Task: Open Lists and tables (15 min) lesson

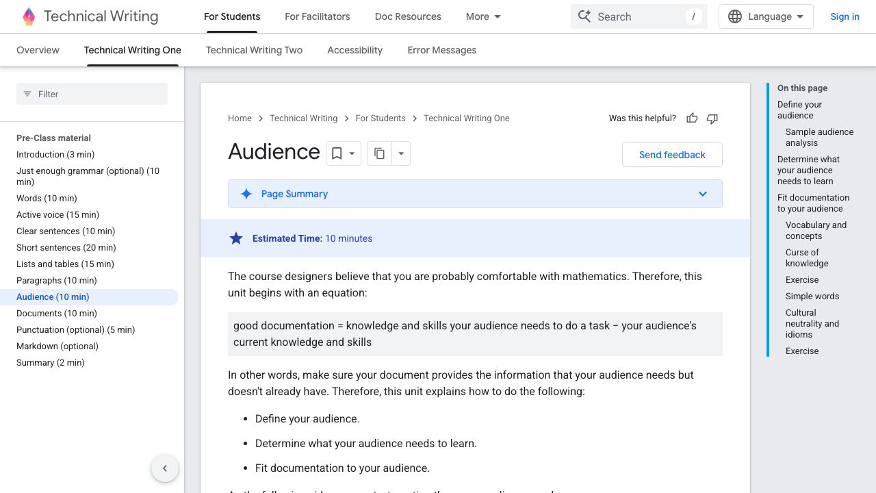Action: [x=65, y=264]
